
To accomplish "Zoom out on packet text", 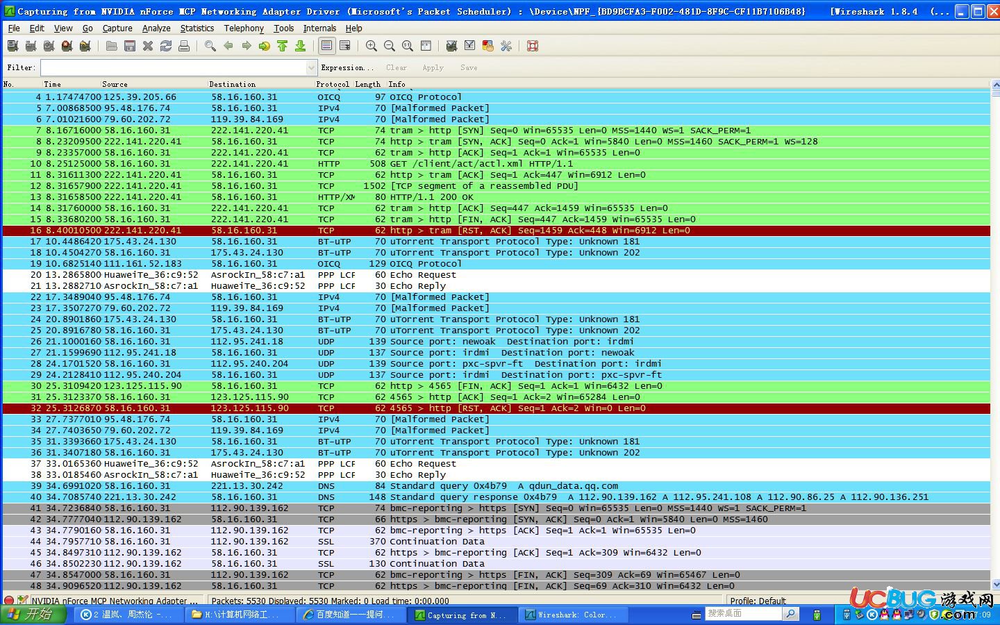I will point(389,46).
